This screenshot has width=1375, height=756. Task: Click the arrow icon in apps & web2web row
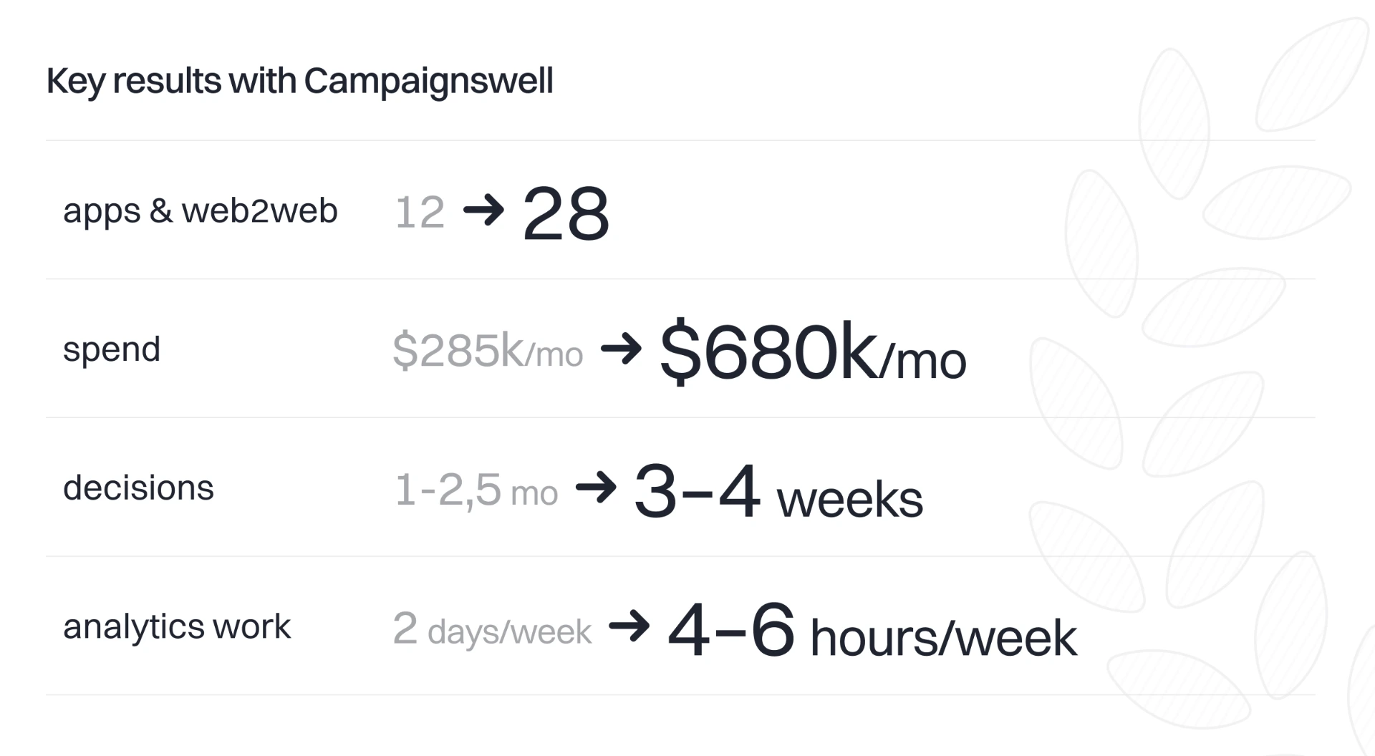click(x=483, y=210)
